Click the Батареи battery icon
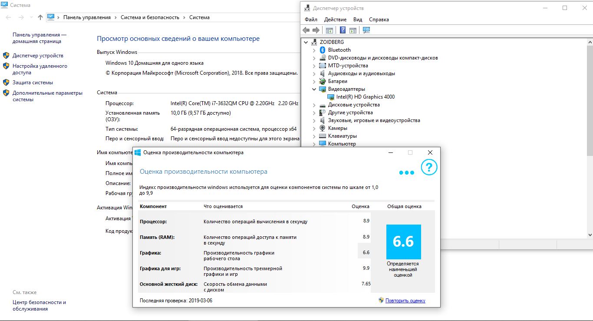This screenshot has height=321, width=593. point(323,81)
